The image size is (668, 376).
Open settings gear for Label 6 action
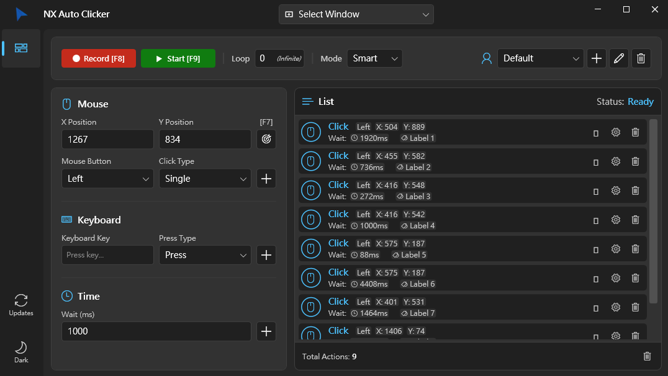tap(616, 278)
